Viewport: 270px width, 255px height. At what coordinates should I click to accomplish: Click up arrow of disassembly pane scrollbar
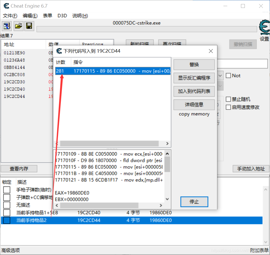167,154
